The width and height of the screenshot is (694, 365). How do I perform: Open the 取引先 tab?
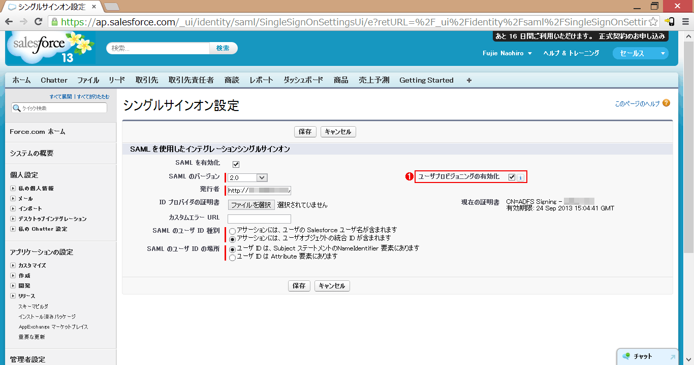pyautogui.click(x=147, y=80)
